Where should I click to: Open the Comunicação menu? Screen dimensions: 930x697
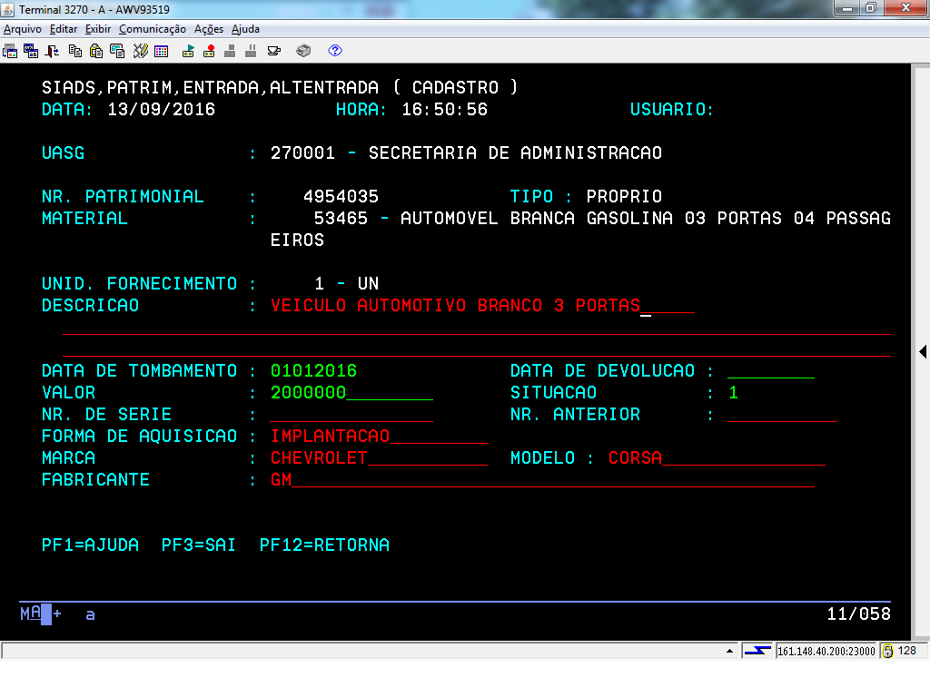click(x=153, y=29)
